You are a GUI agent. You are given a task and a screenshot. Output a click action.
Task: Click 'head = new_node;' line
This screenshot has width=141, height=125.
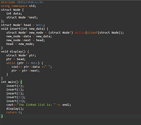(x=20, y=44)
